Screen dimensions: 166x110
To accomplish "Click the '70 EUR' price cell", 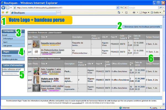I will coord(130,52).
